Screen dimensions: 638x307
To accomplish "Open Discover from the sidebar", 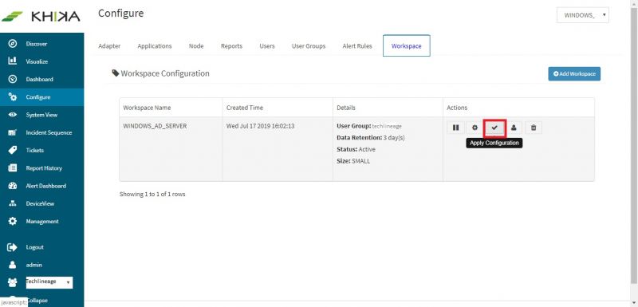I will point(36,44).
